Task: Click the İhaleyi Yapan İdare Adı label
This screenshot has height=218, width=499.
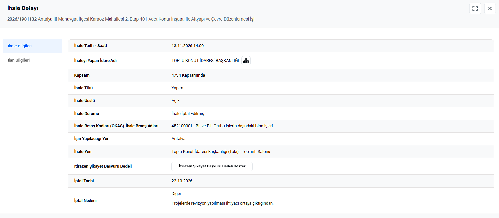Action: tap(95, 61)
